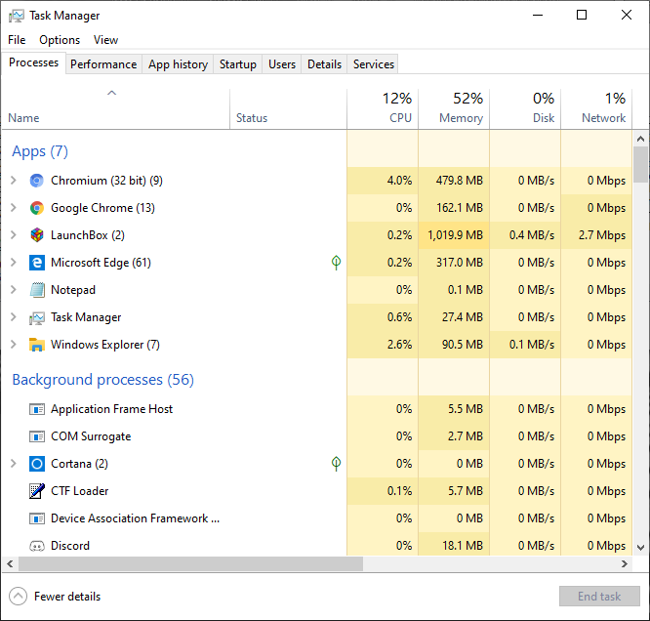The image size is (650, 621).
Task: Click the COM Surrogate icon
Action: (37, 436)
